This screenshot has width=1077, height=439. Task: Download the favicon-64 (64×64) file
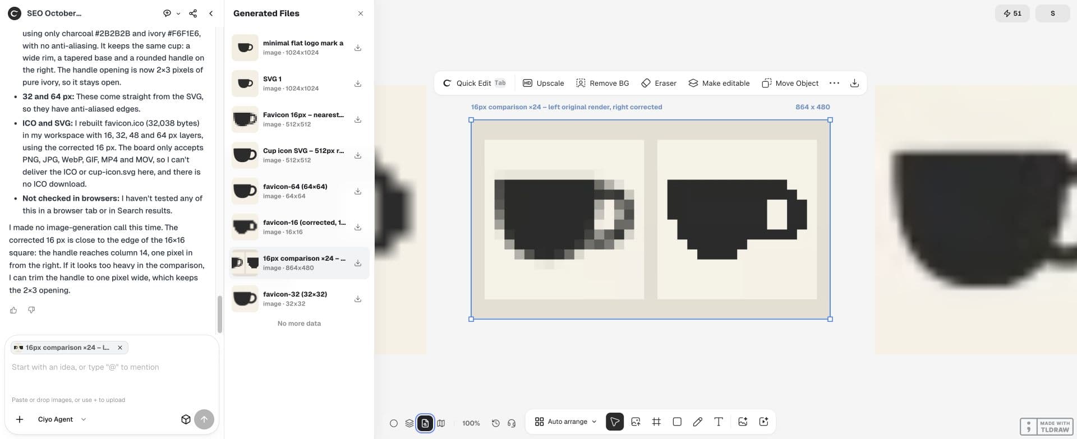[358, 191]
